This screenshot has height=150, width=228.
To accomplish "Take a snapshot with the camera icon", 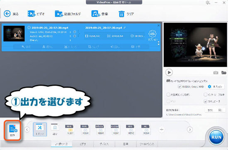I will tap(216, 72).
